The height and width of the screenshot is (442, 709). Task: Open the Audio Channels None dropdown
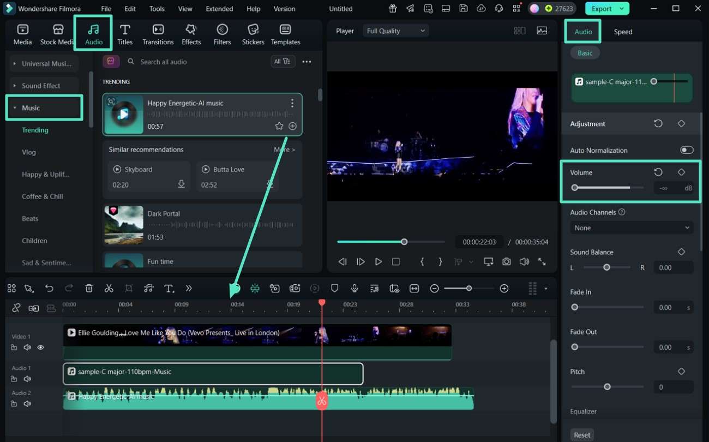632,228
